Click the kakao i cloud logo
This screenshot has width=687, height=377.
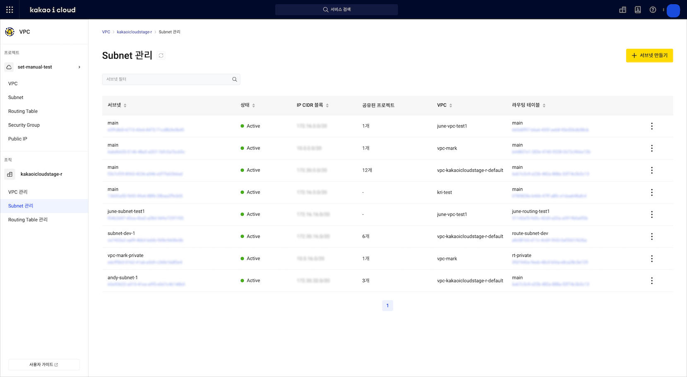pyautogui.click(x=53, y=10)
